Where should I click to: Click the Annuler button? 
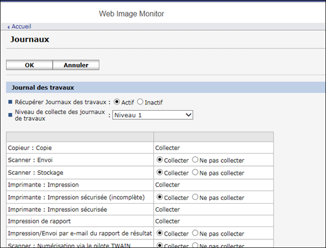pyautogui.click(x=76, y=65)
